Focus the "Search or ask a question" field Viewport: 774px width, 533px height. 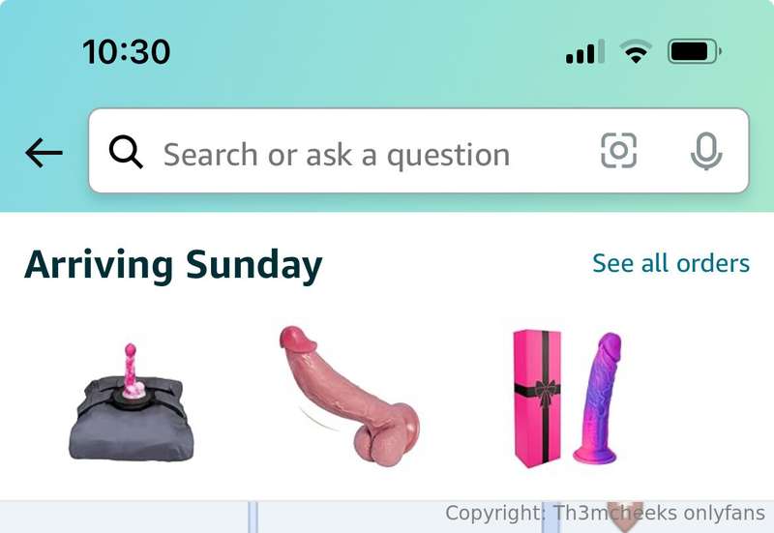click(419, 151)
